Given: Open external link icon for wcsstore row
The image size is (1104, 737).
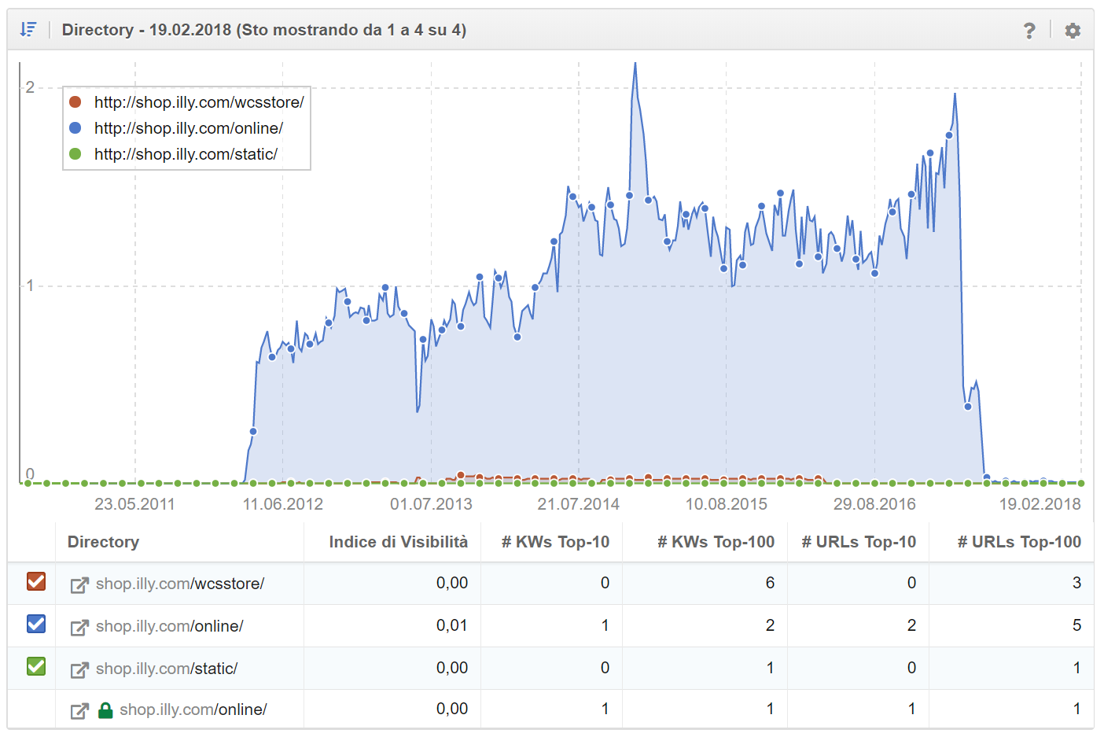Looking at the screenshot, I should 79,584.
